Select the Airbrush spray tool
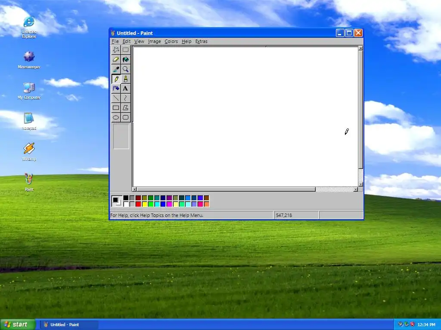The width and height of the screenshot is (441, 330). coord(116,89)
